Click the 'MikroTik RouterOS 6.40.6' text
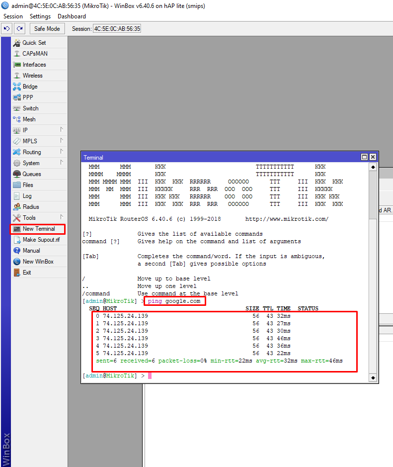 click(x=131, y=219)
